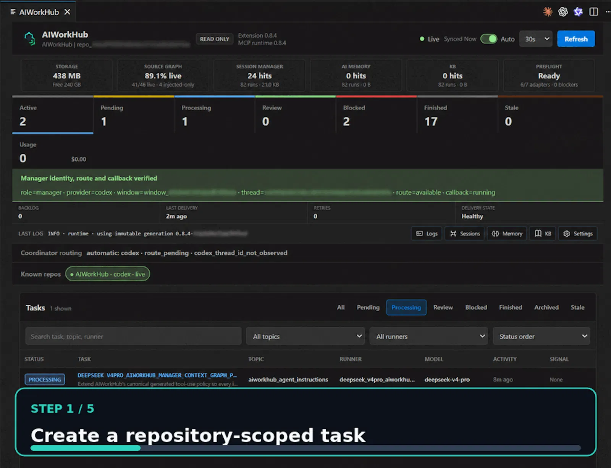Select the Blocked status card
611x468 pixels.
[x=376, y=115]
